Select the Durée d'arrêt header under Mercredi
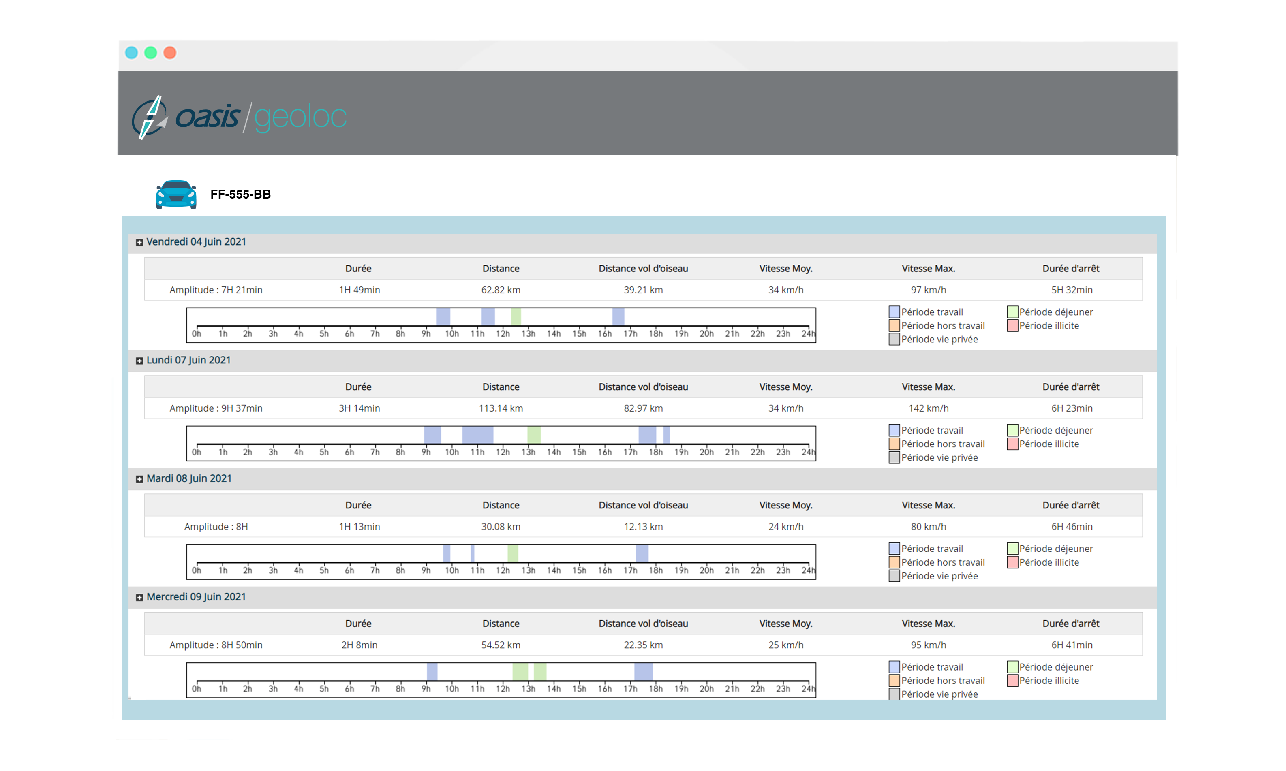Screen dimensions: 1286x771 (x=1070, y=624)
